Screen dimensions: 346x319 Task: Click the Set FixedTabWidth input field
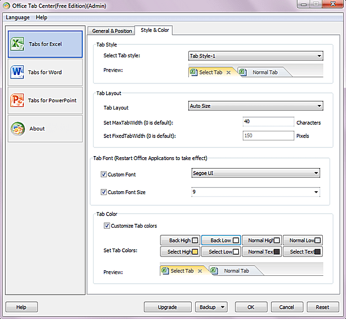coord(268,136)
